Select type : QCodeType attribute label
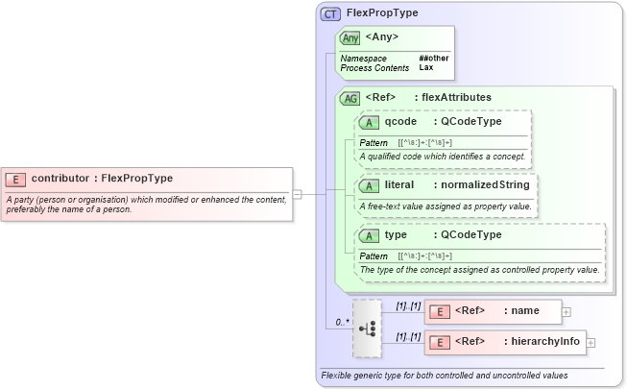 pyautogui.click(x=443, y=234)
